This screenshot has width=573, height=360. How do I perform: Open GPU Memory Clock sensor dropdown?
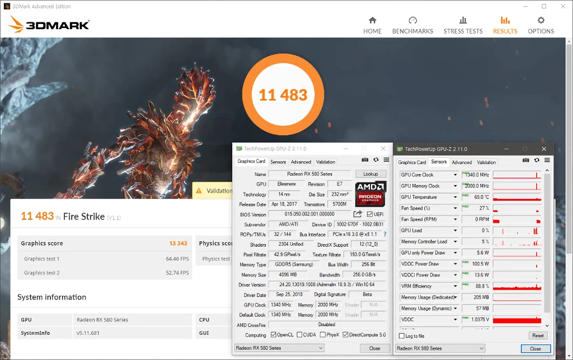pyautogui.click(x=455, y=186)
